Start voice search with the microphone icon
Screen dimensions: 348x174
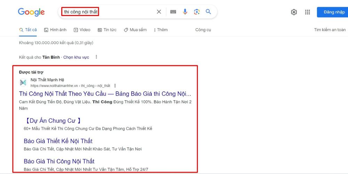[185, 12]
